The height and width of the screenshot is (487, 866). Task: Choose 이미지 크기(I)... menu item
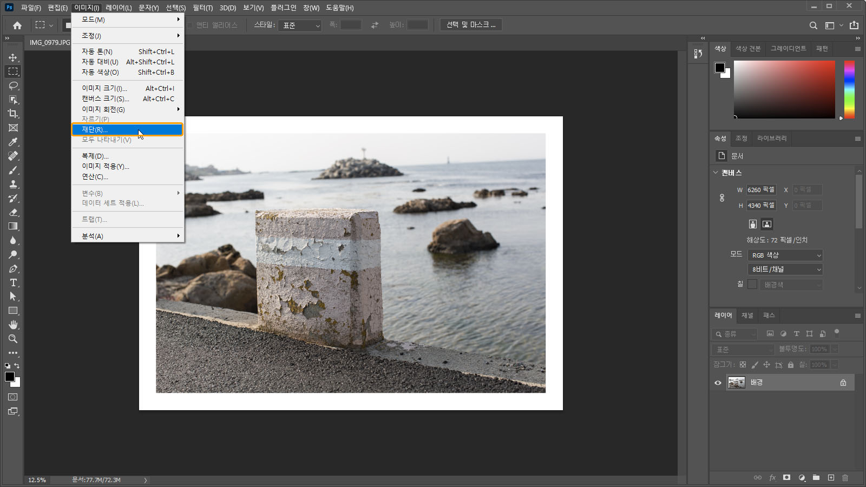click(128, 88)
